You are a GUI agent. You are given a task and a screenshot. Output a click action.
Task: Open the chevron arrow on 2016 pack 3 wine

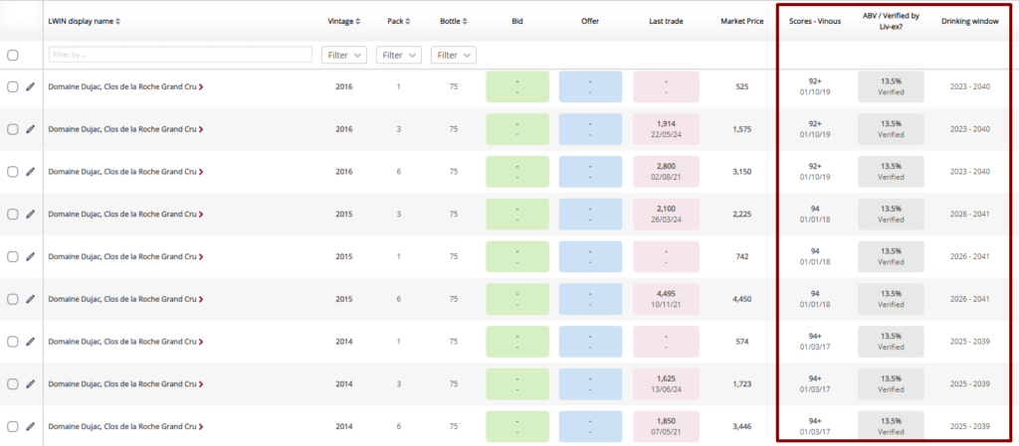[x=201, y=129]
